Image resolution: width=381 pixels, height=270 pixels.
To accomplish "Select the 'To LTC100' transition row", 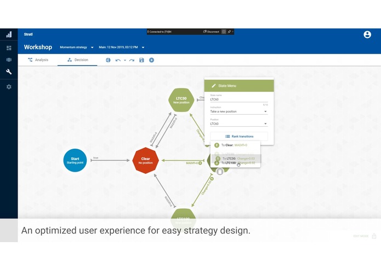I will point(235,163).
